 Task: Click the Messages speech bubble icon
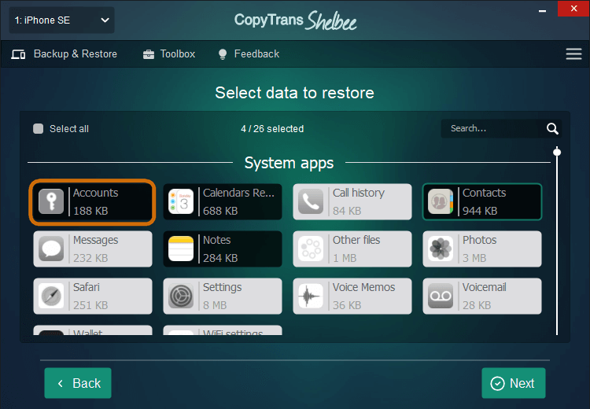pyautogui.click(x=51, y=249)
